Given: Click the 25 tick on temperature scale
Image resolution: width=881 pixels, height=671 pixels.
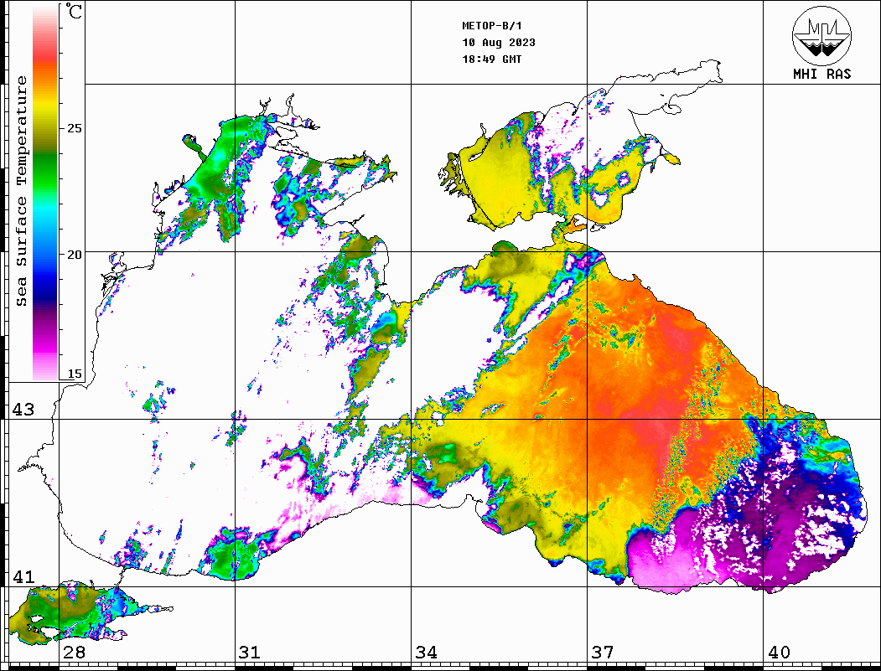Looking at the screenshot, I should click(74, 128).
